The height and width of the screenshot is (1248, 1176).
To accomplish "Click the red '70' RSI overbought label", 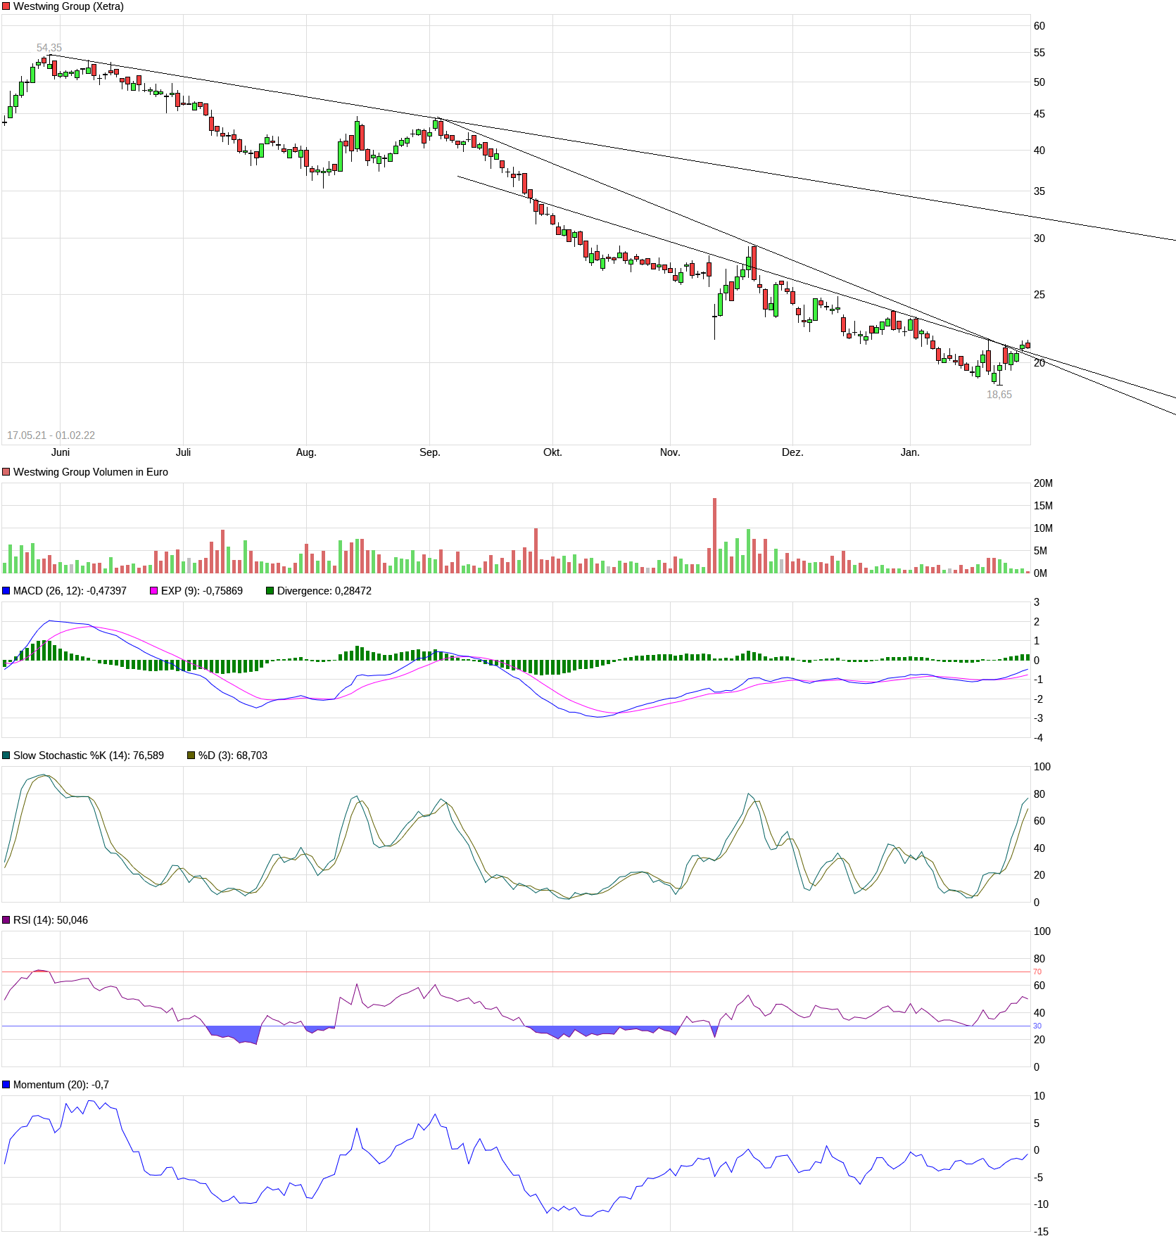I will (x=1037, y=972).
